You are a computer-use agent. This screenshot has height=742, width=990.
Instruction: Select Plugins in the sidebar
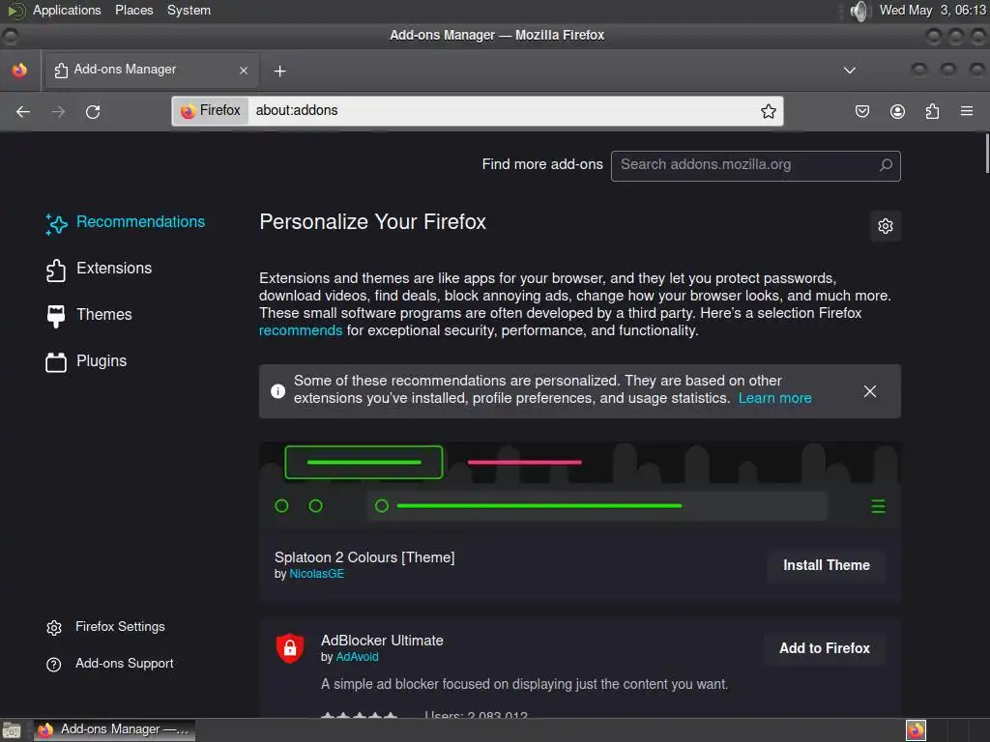(86, 361)
